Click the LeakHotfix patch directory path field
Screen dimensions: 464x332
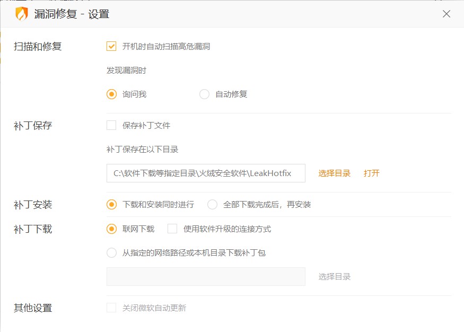point(206,173)
